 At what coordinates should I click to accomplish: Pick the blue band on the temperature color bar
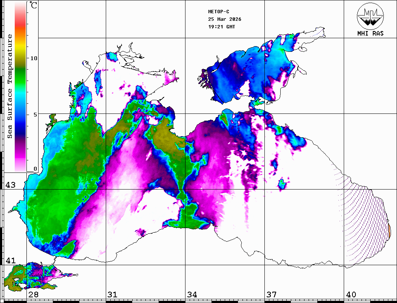[20, 117]
